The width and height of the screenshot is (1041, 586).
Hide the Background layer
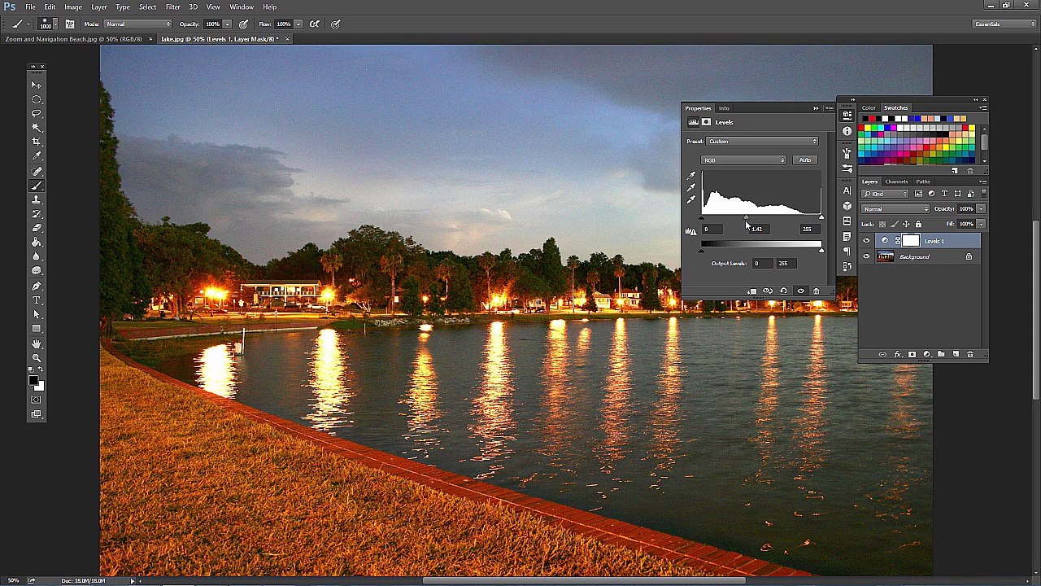tap(866, 257)
